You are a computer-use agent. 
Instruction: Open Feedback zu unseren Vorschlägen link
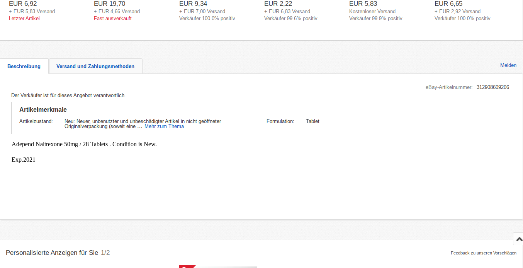point(483,253)
